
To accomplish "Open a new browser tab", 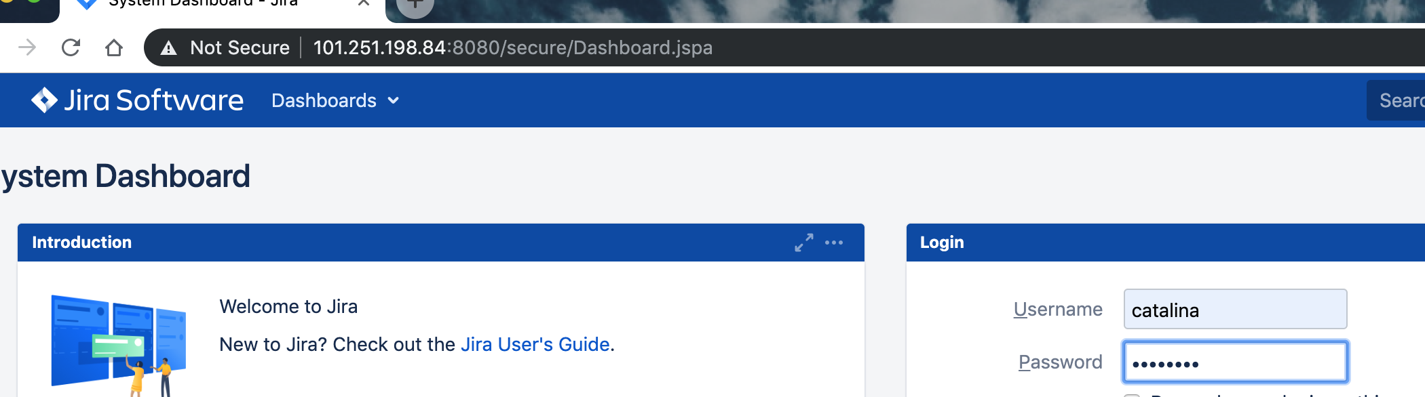I will (415, 5).
